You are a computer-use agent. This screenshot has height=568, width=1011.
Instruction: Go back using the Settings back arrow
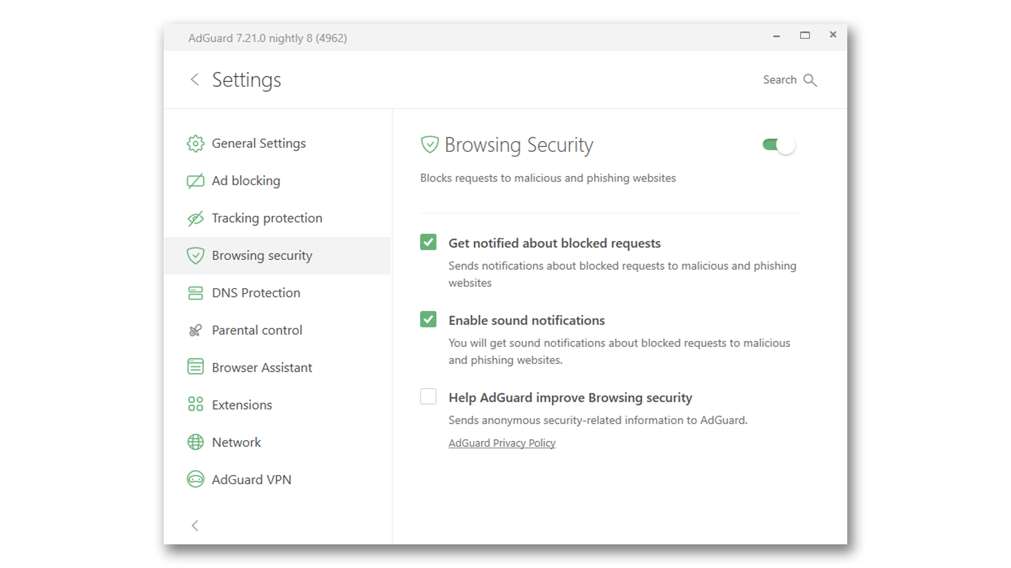tap(195, 79)
